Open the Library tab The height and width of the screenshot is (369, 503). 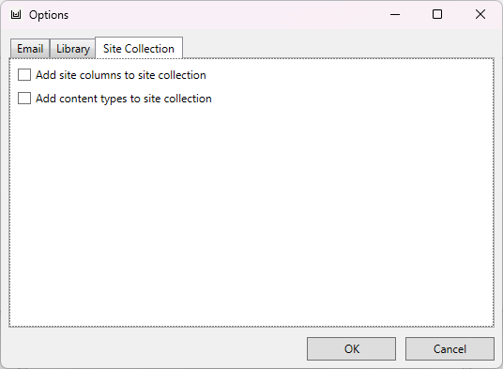73,49
